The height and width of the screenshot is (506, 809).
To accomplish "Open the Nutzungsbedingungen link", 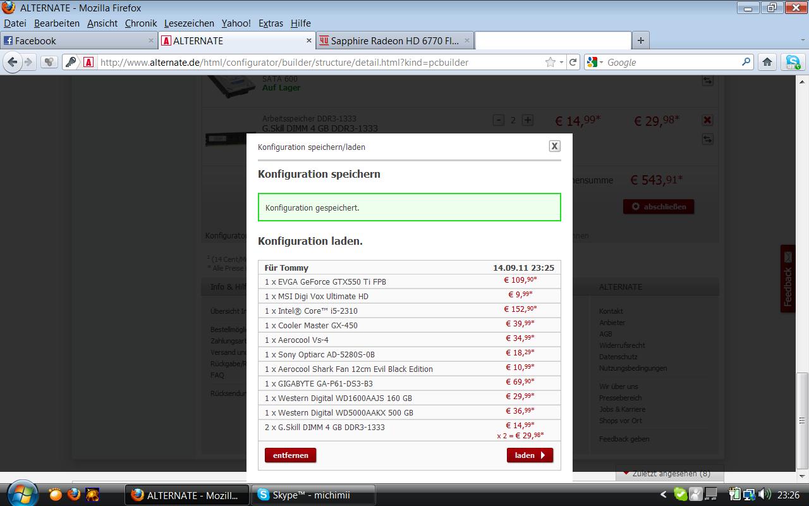I will point(633,368).
